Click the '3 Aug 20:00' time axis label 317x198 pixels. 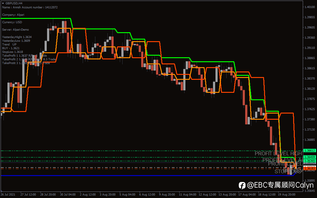pyautogui.click(x=107, y=194)
